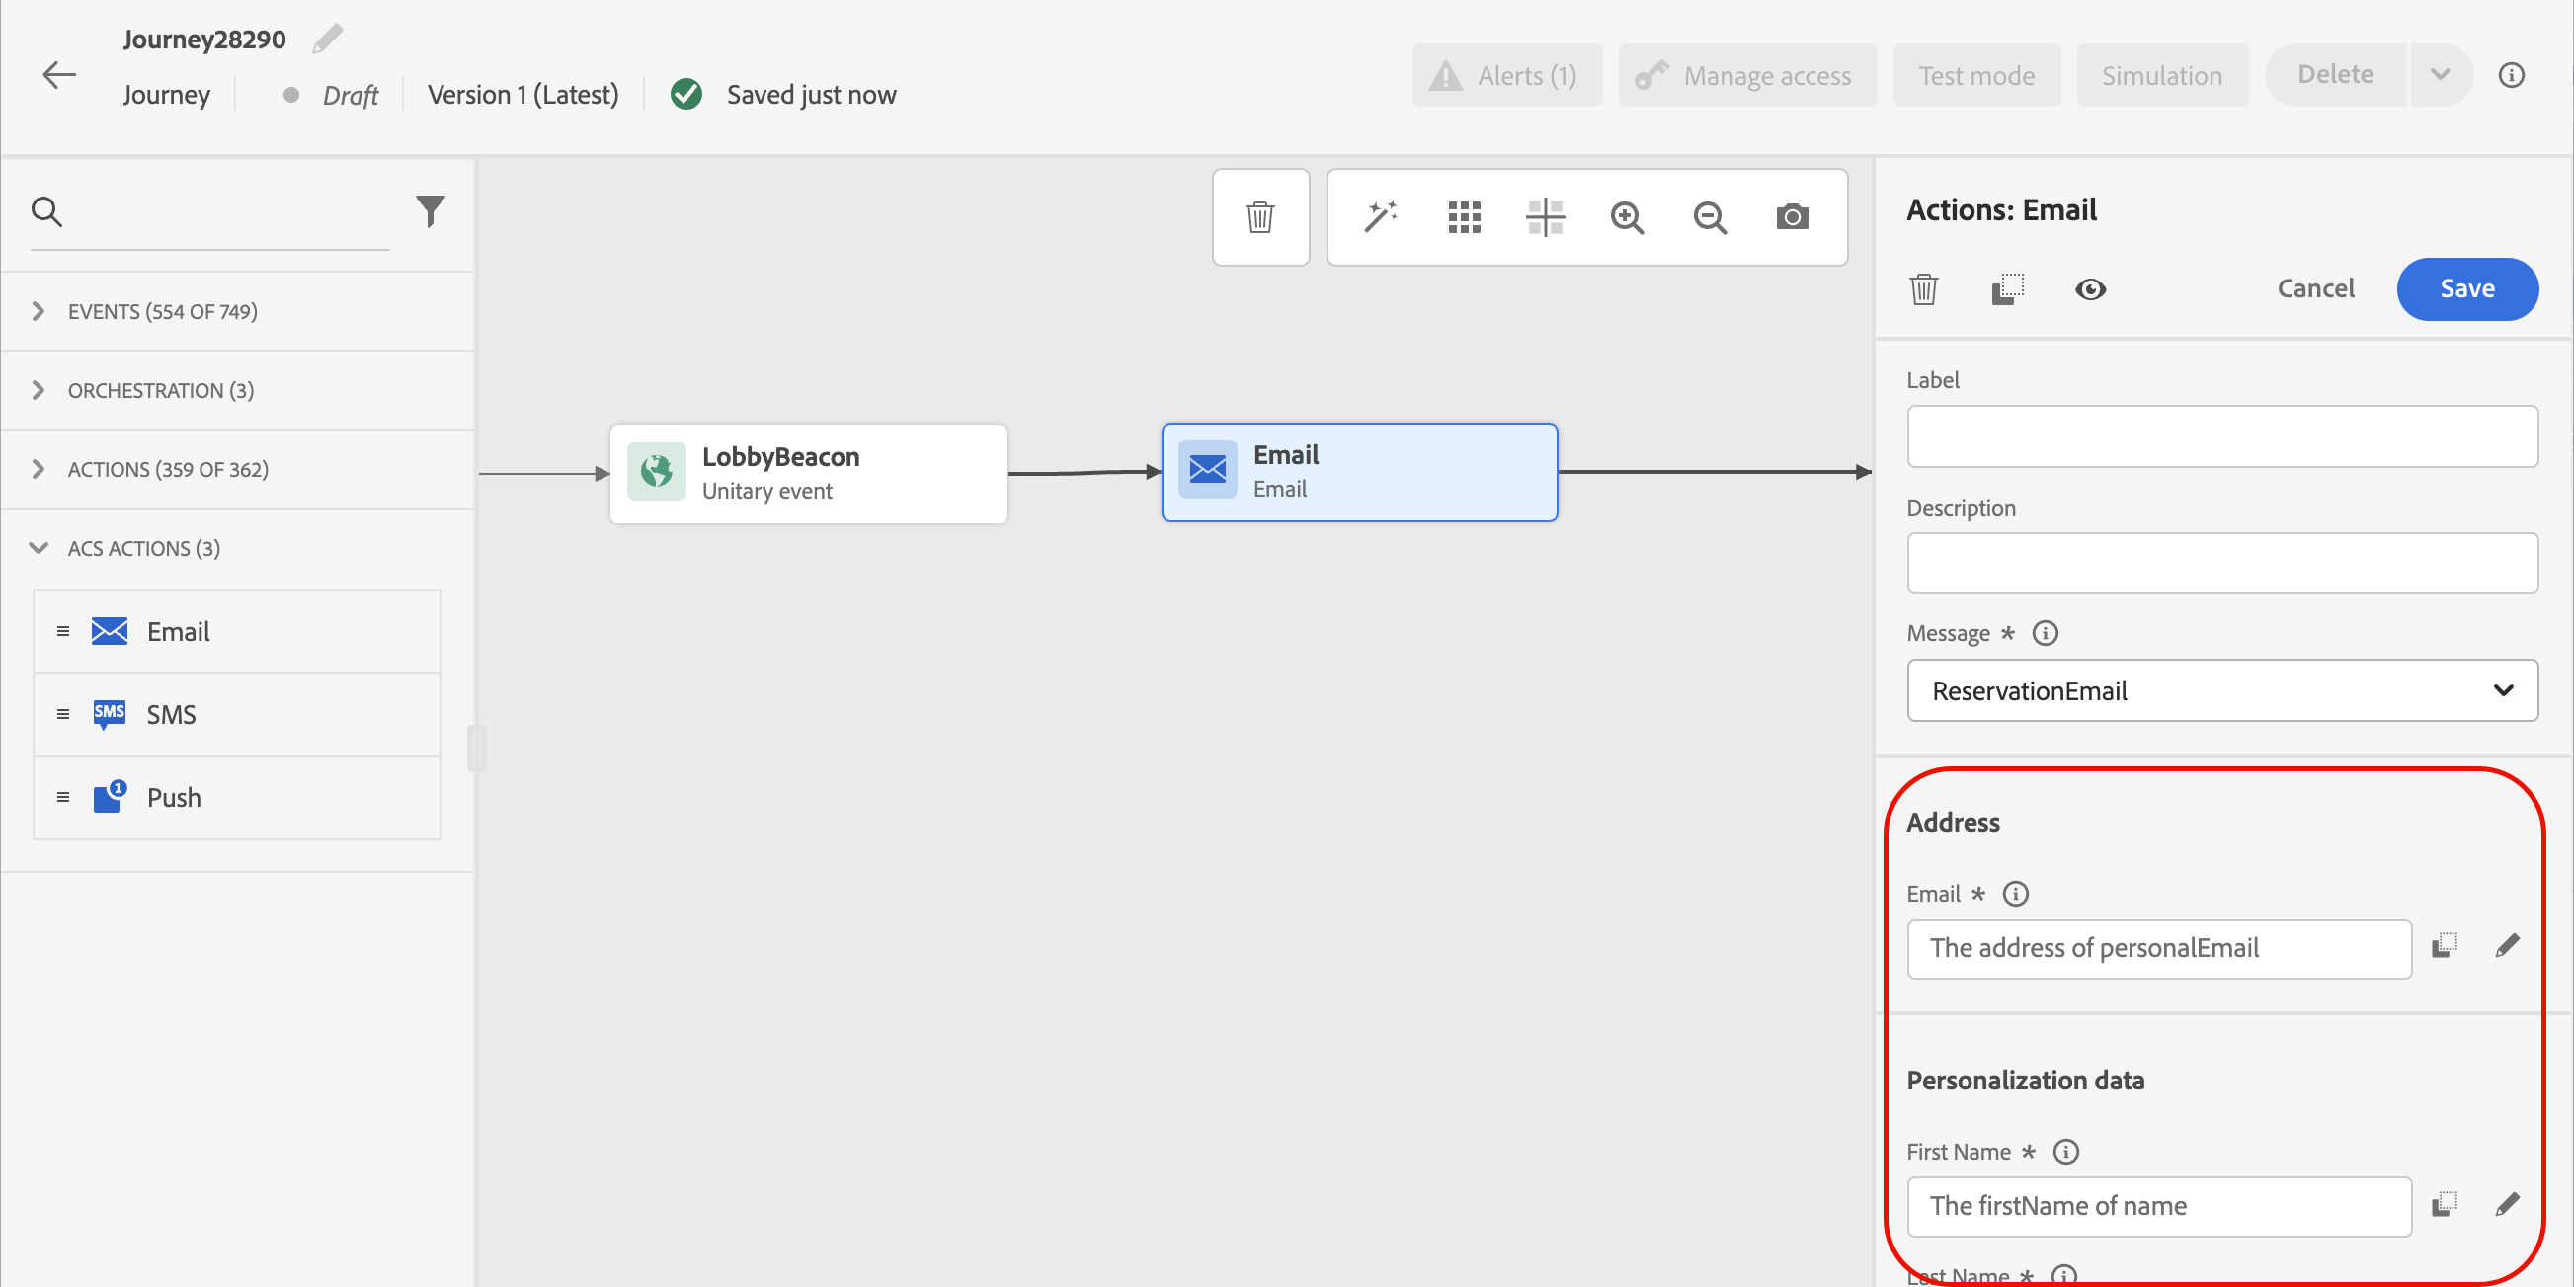Toggle the grid dots icon in toolbar

point(1464,217)
